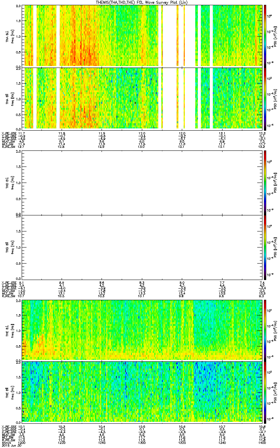
Task: Select the THA B-perpendicular spectrogram panel
Action: (142, 35)
